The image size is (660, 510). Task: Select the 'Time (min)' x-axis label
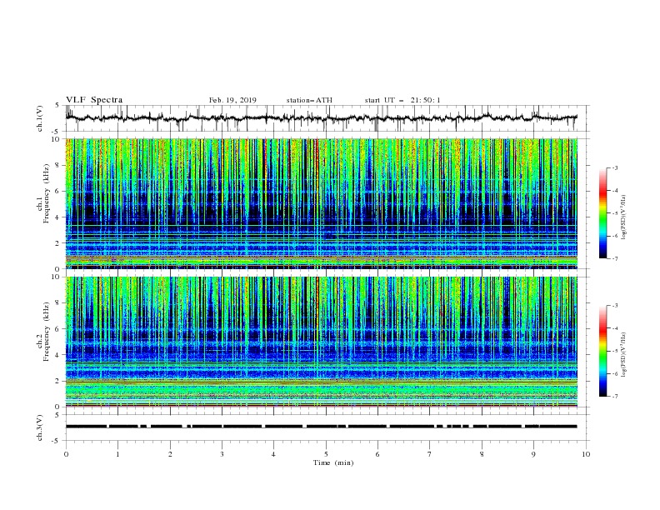coord(333,462)
